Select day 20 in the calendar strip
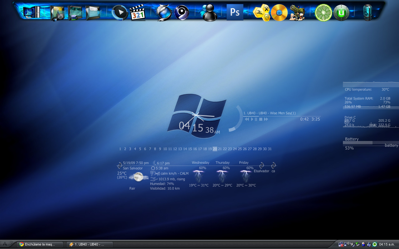Screen dimensions: 399x249 point(215,149)
